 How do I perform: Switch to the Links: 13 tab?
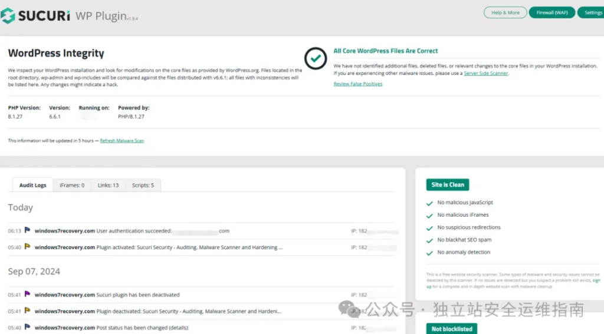pyautogui.click(x=109, y=185)
